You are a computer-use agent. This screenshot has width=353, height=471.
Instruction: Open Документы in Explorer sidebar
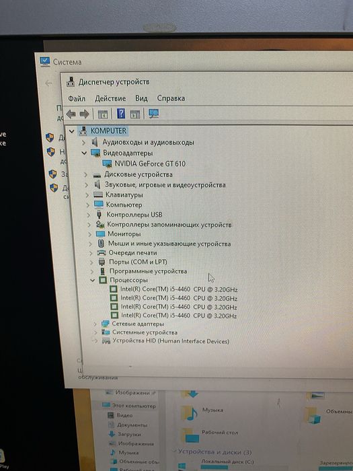coord(132,425)
